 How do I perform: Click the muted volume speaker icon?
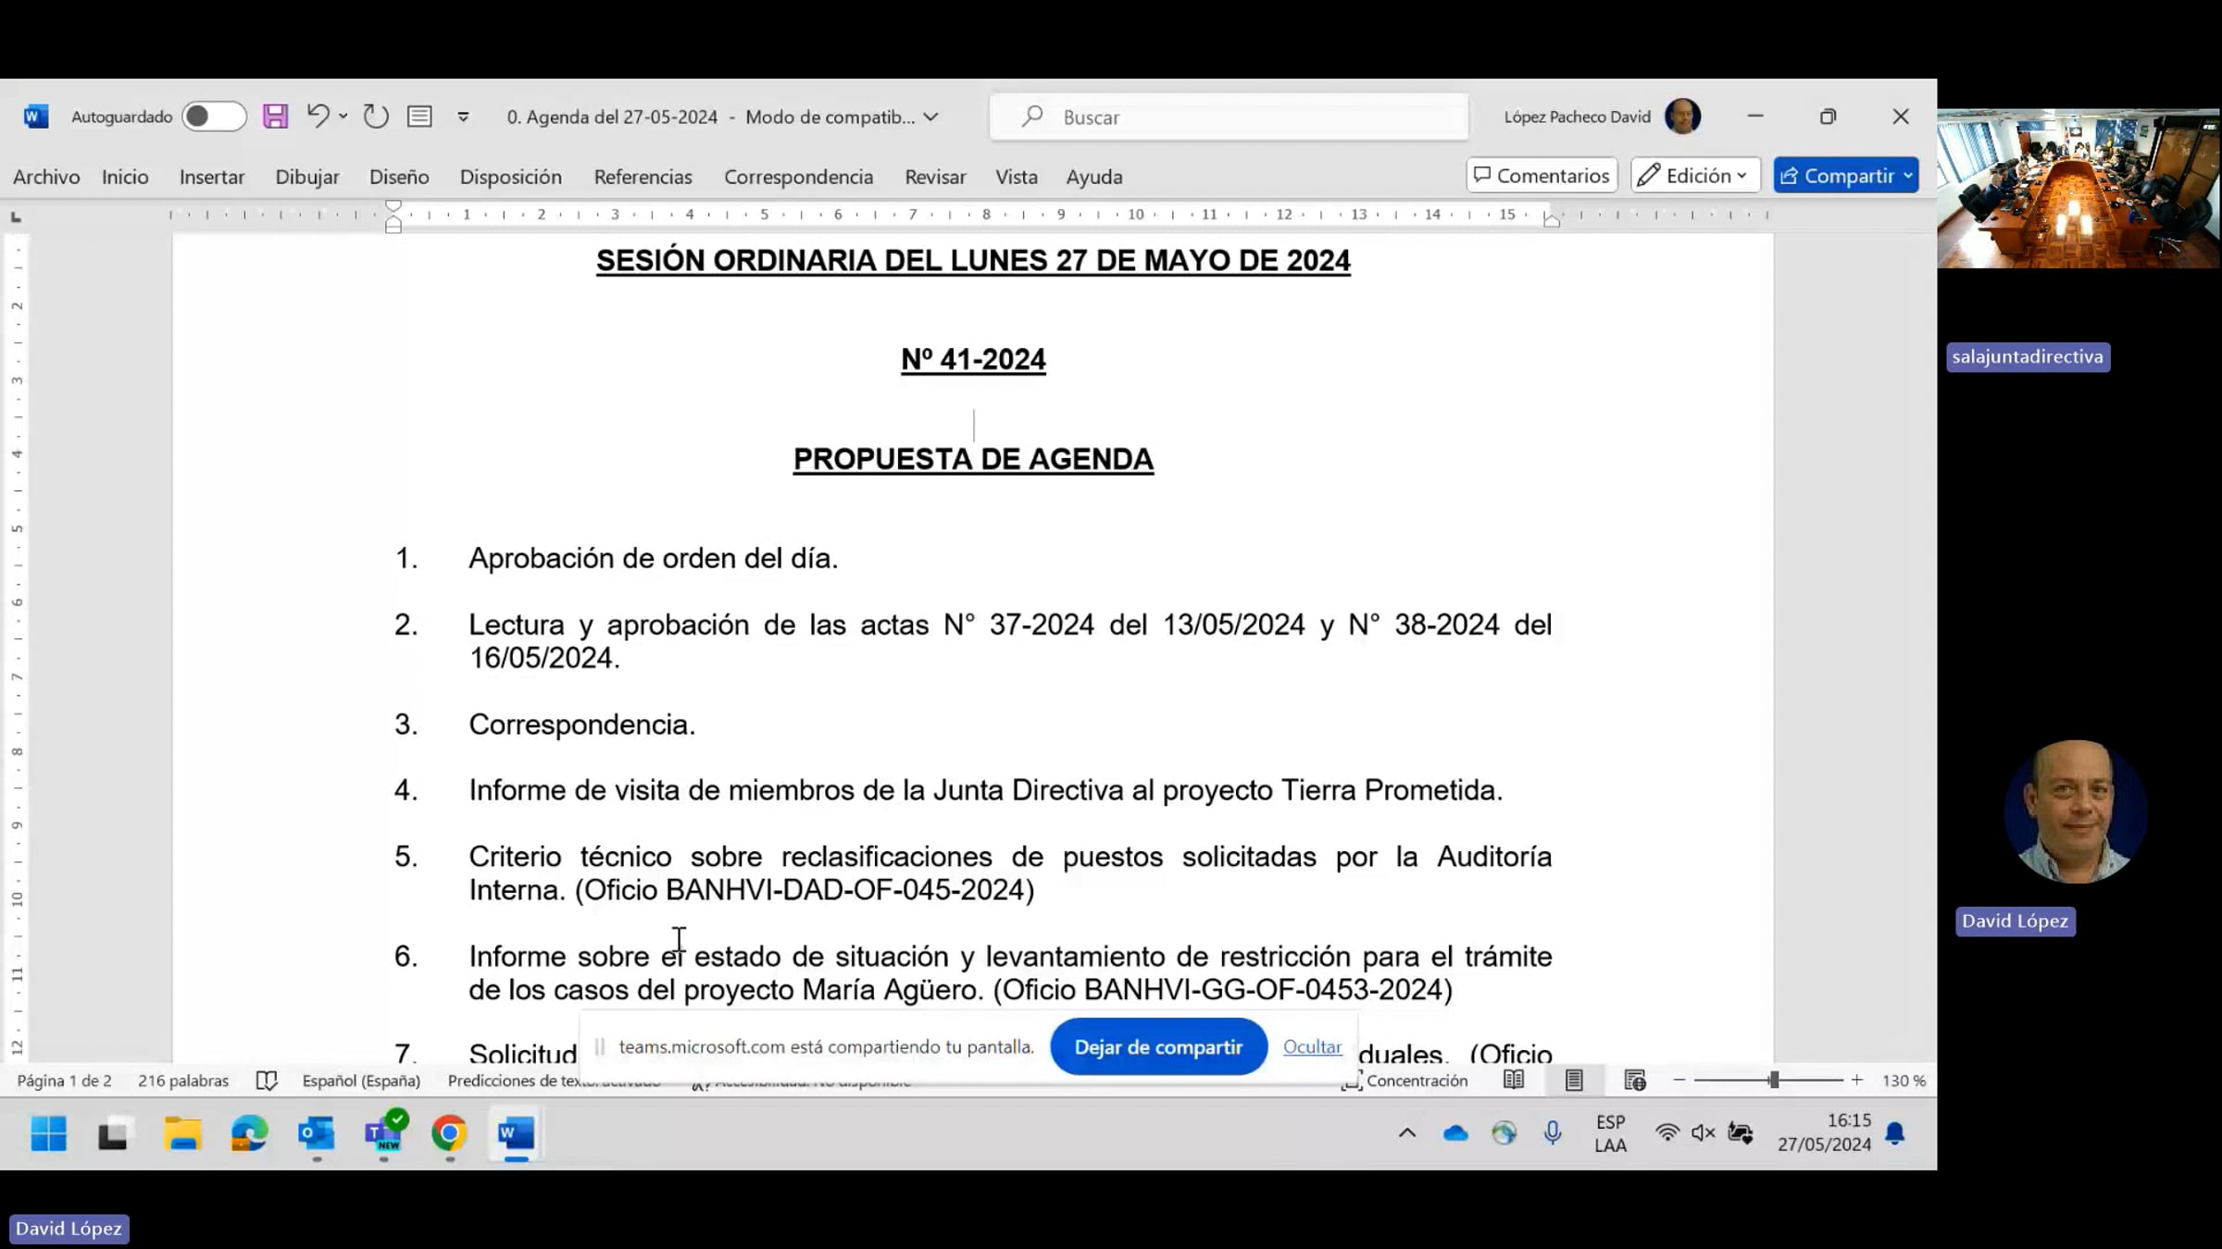click(1704, 1133)
